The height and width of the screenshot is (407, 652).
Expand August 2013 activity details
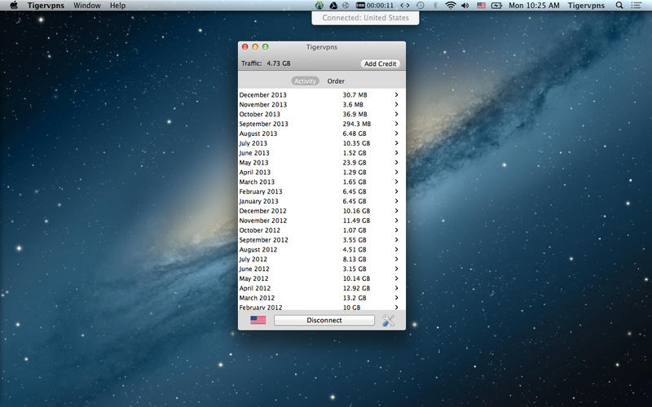[x=396, y=133]
